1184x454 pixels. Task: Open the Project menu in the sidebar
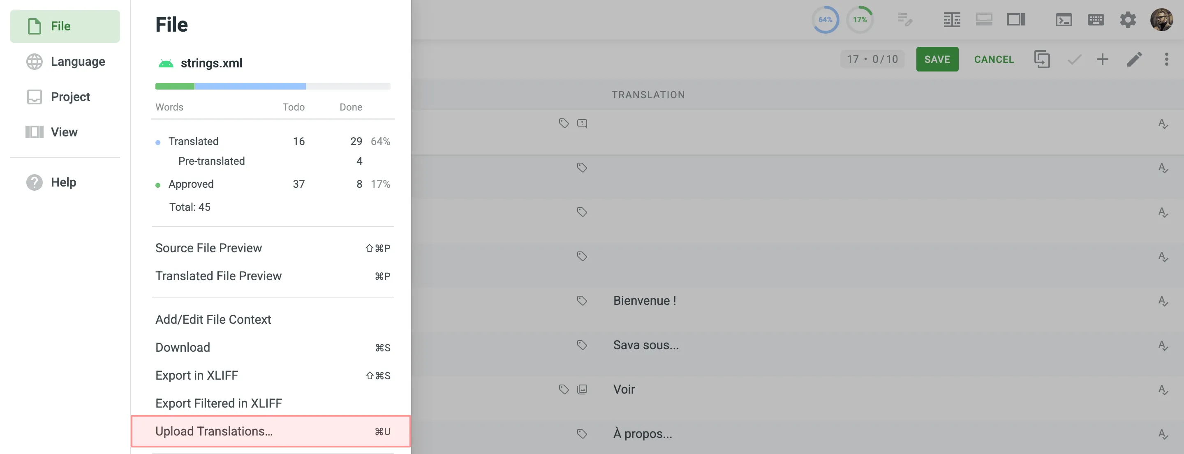(65, 97)
